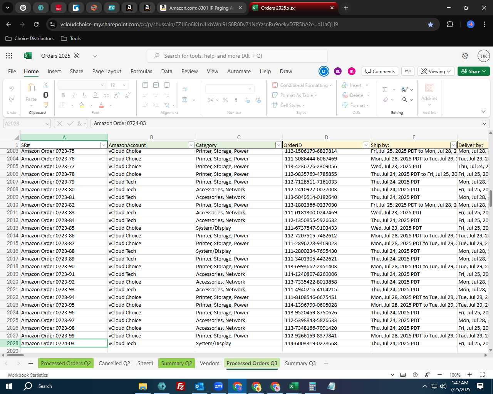The width and height of the screenshot is (493, 394).
Task: Expand the Conditional Formatting menu
Action: [x=331, y=85]
